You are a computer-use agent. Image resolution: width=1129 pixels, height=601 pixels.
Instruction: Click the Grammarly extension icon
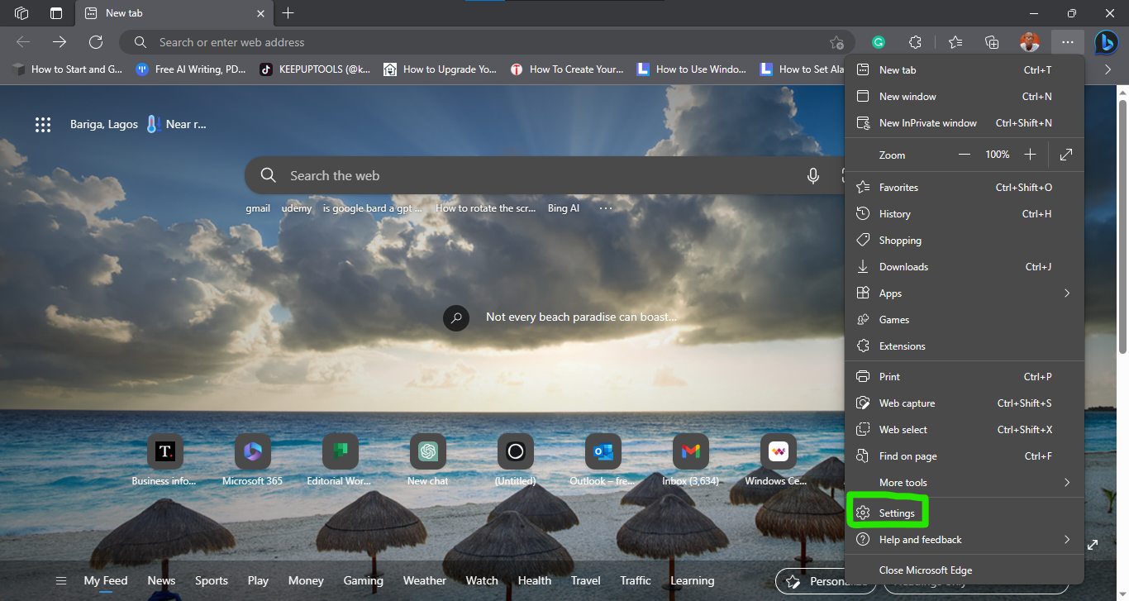click(879, 42)
